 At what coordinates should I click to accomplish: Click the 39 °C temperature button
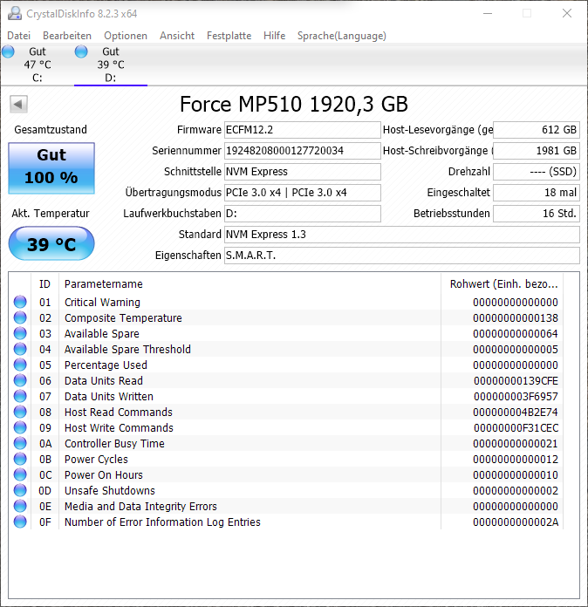[51, 244]
